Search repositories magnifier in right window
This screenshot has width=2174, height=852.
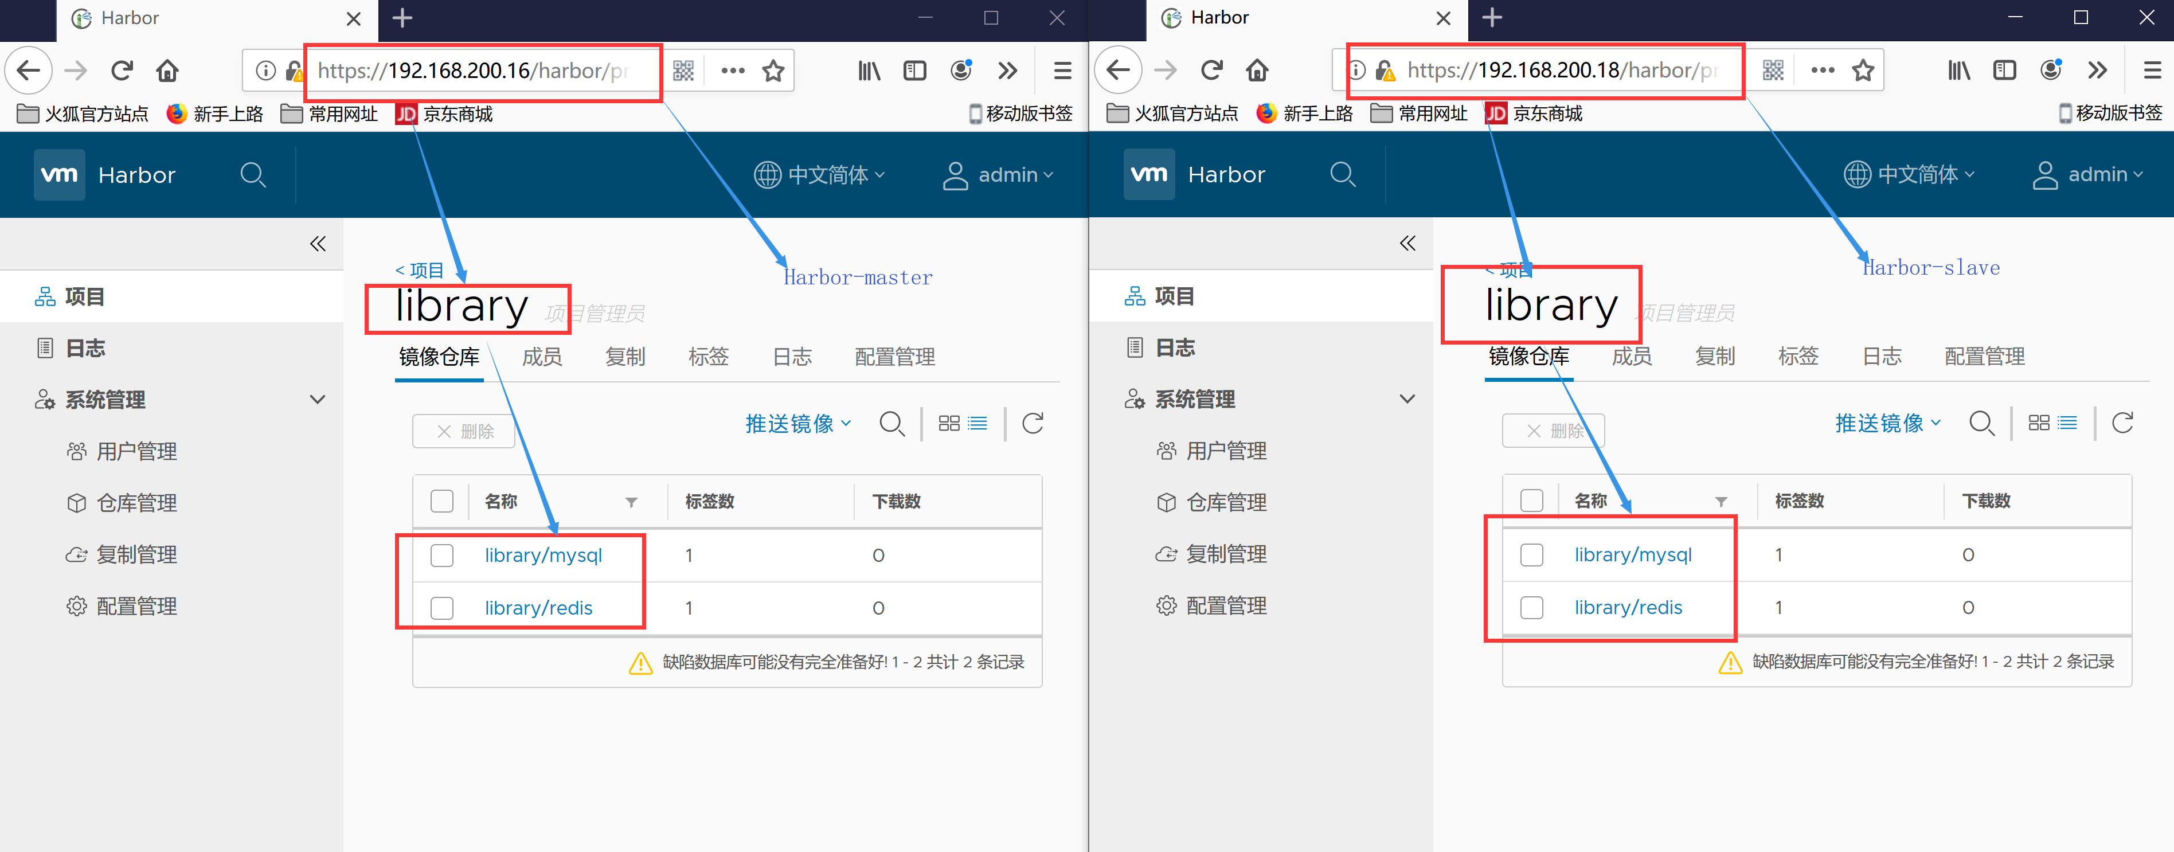click(x=1981, y=422)
